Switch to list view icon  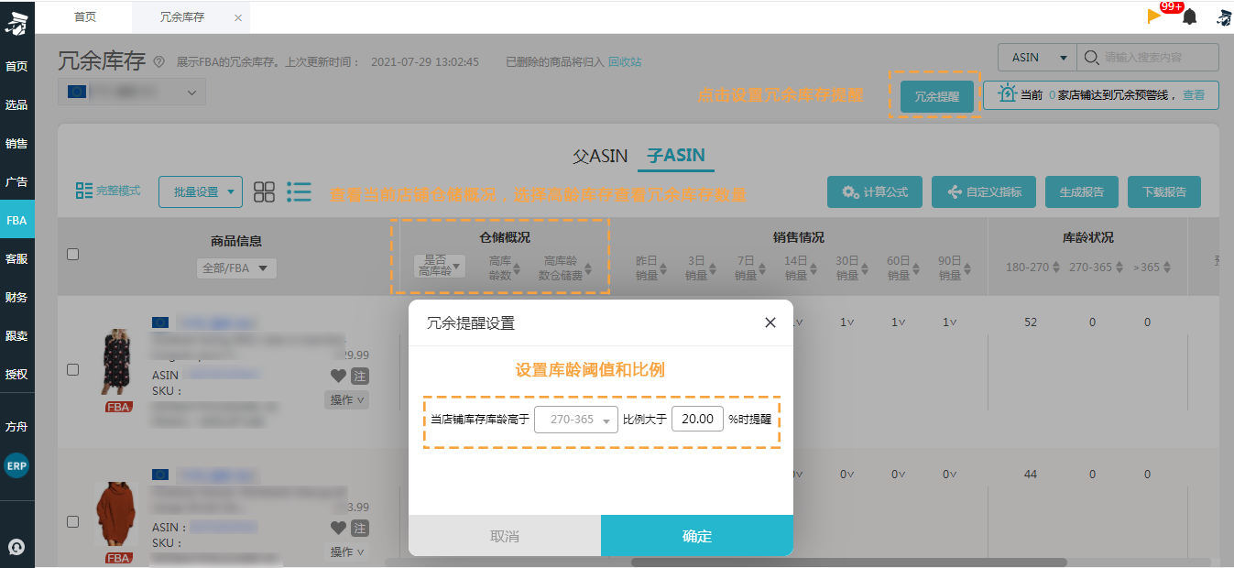[299, 191]
